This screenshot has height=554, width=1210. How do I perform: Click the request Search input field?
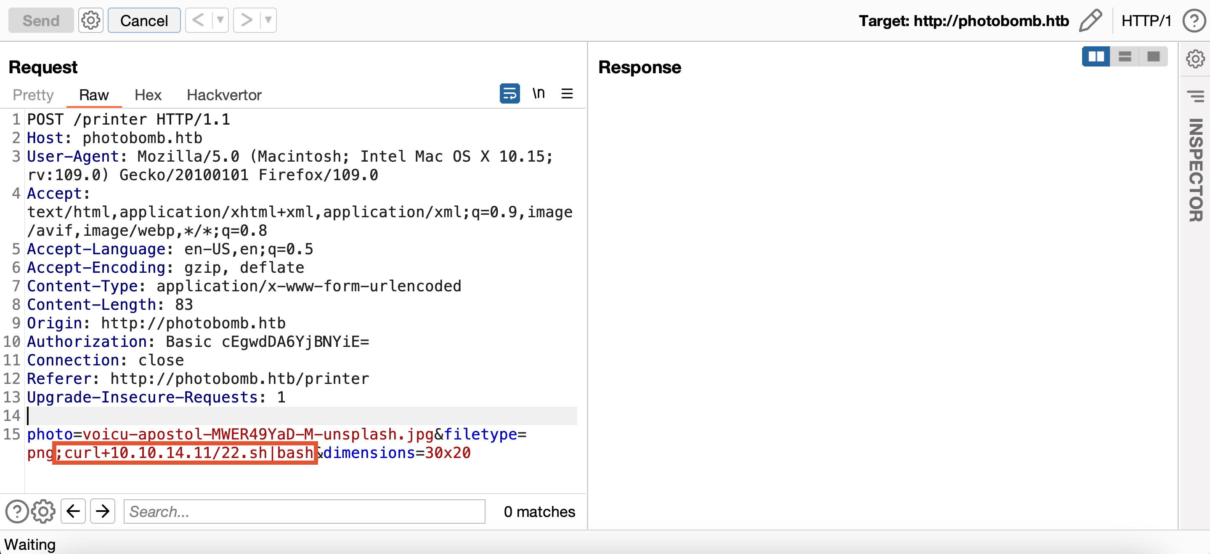pyautogui.click(x=304, y=511)
